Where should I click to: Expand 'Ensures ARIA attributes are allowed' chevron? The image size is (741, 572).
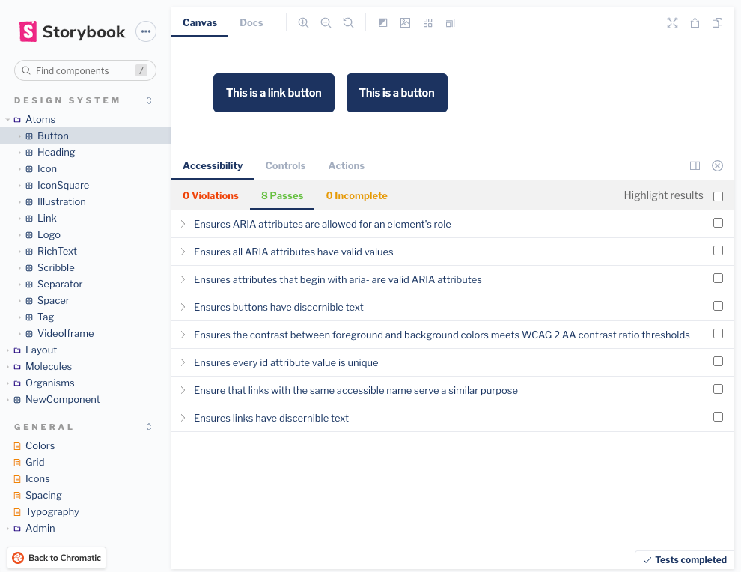pos(183,224)
